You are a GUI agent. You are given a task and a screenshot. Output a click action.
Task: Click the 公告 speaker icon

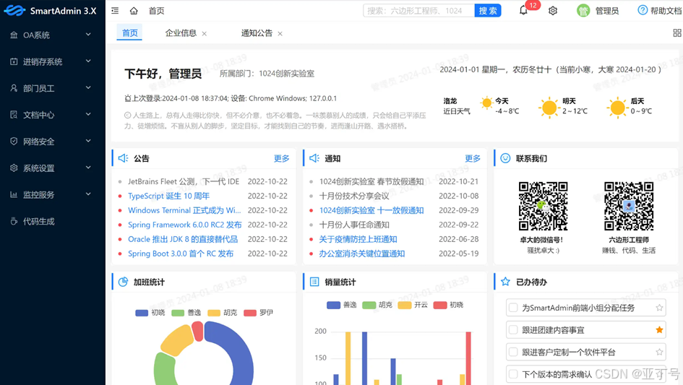pyautogui.click(x=123, y=158)
